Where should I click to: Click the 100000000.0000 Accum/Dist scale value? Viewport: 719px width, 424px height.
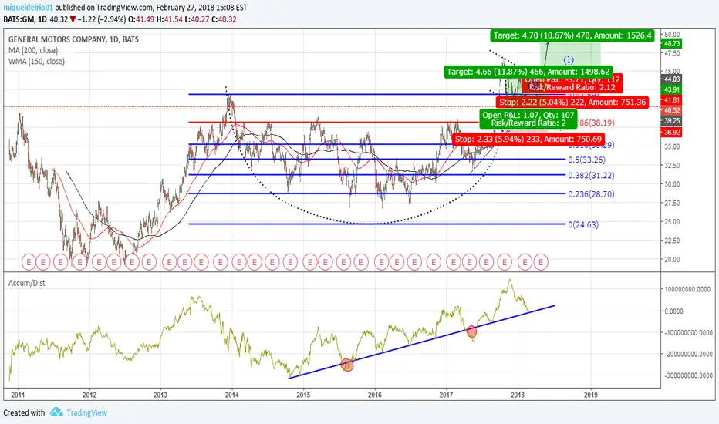pos(688,289)
